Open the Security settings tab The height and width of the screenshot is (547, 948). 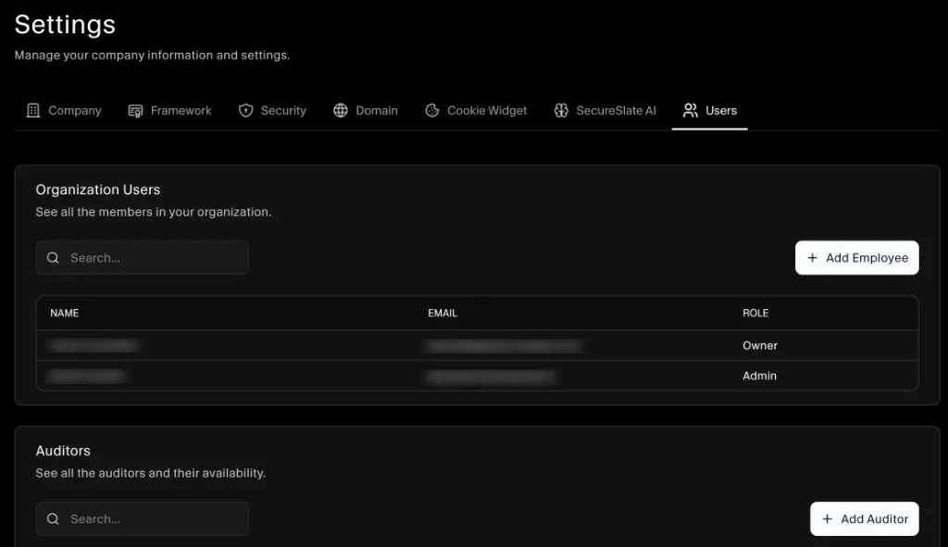(x=272, y=110)
